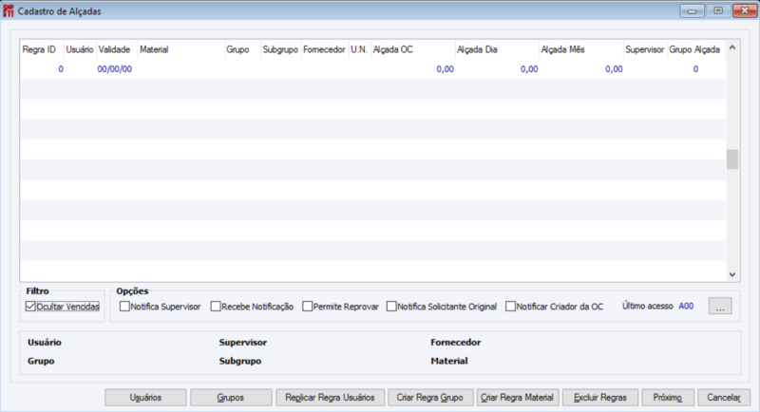
Task: Click the U.N. column header
Action: tap(360, 49)
